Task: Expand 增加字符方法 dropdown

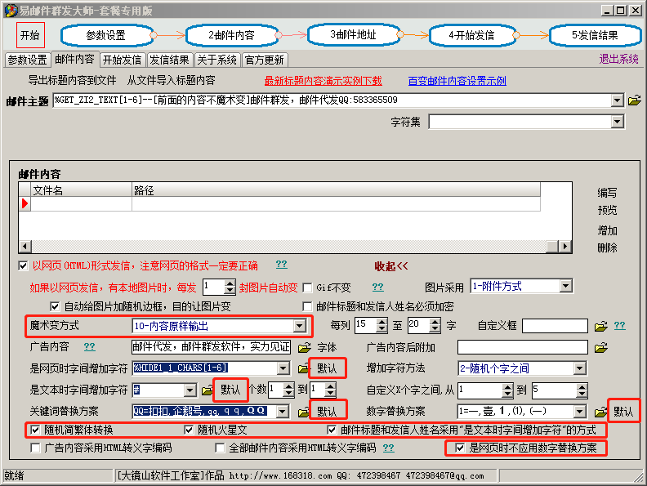Action: click(x=579, y=368)
